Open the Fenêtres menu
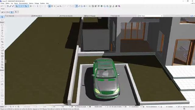 tap(42, 3)
